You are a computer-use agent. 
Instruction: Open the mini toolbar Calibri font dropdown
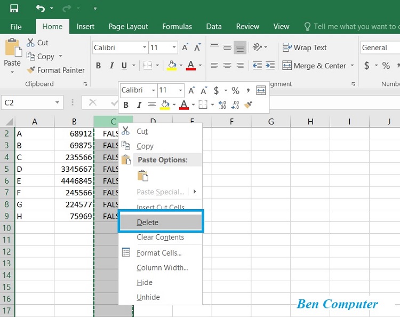click(153, 90)
